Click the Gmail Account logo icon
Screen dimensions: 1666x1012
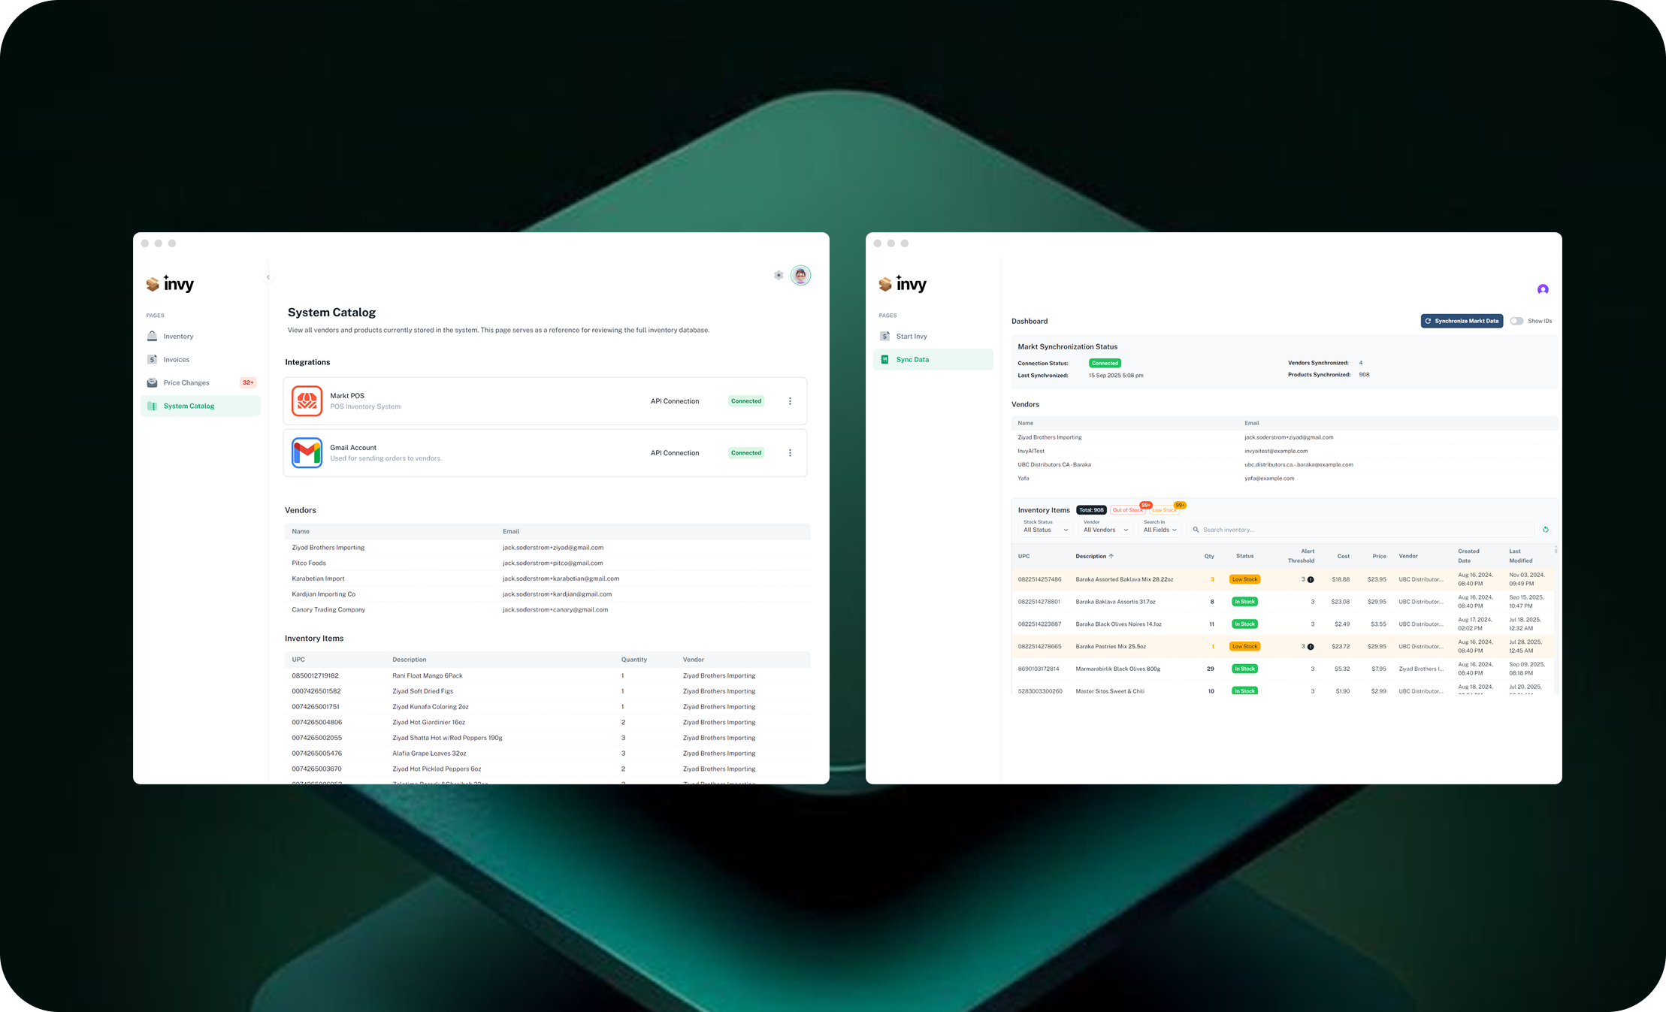(307, 453)
